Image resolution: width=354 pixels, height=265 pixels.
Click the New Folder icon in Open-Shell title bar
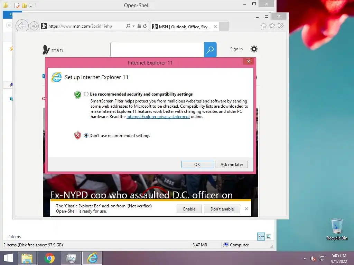[25, 5]
